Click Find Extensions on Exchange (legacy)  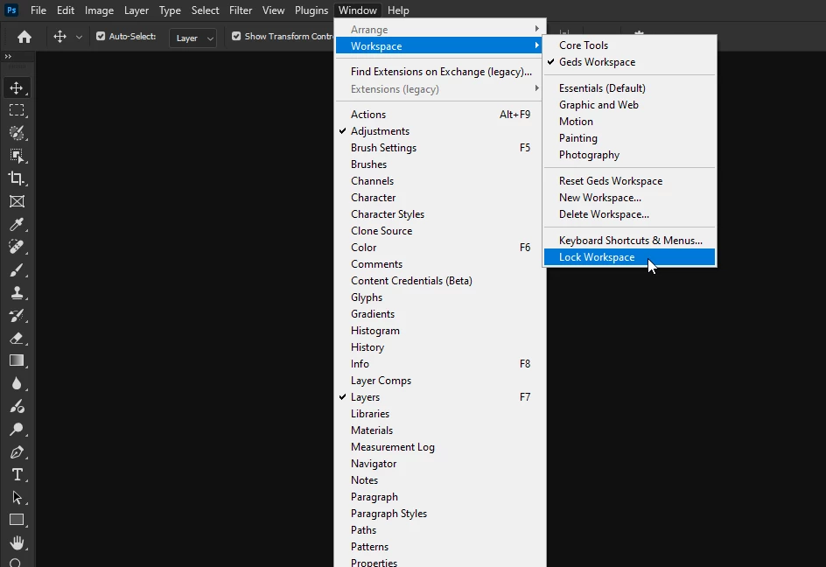coord(440,72)
